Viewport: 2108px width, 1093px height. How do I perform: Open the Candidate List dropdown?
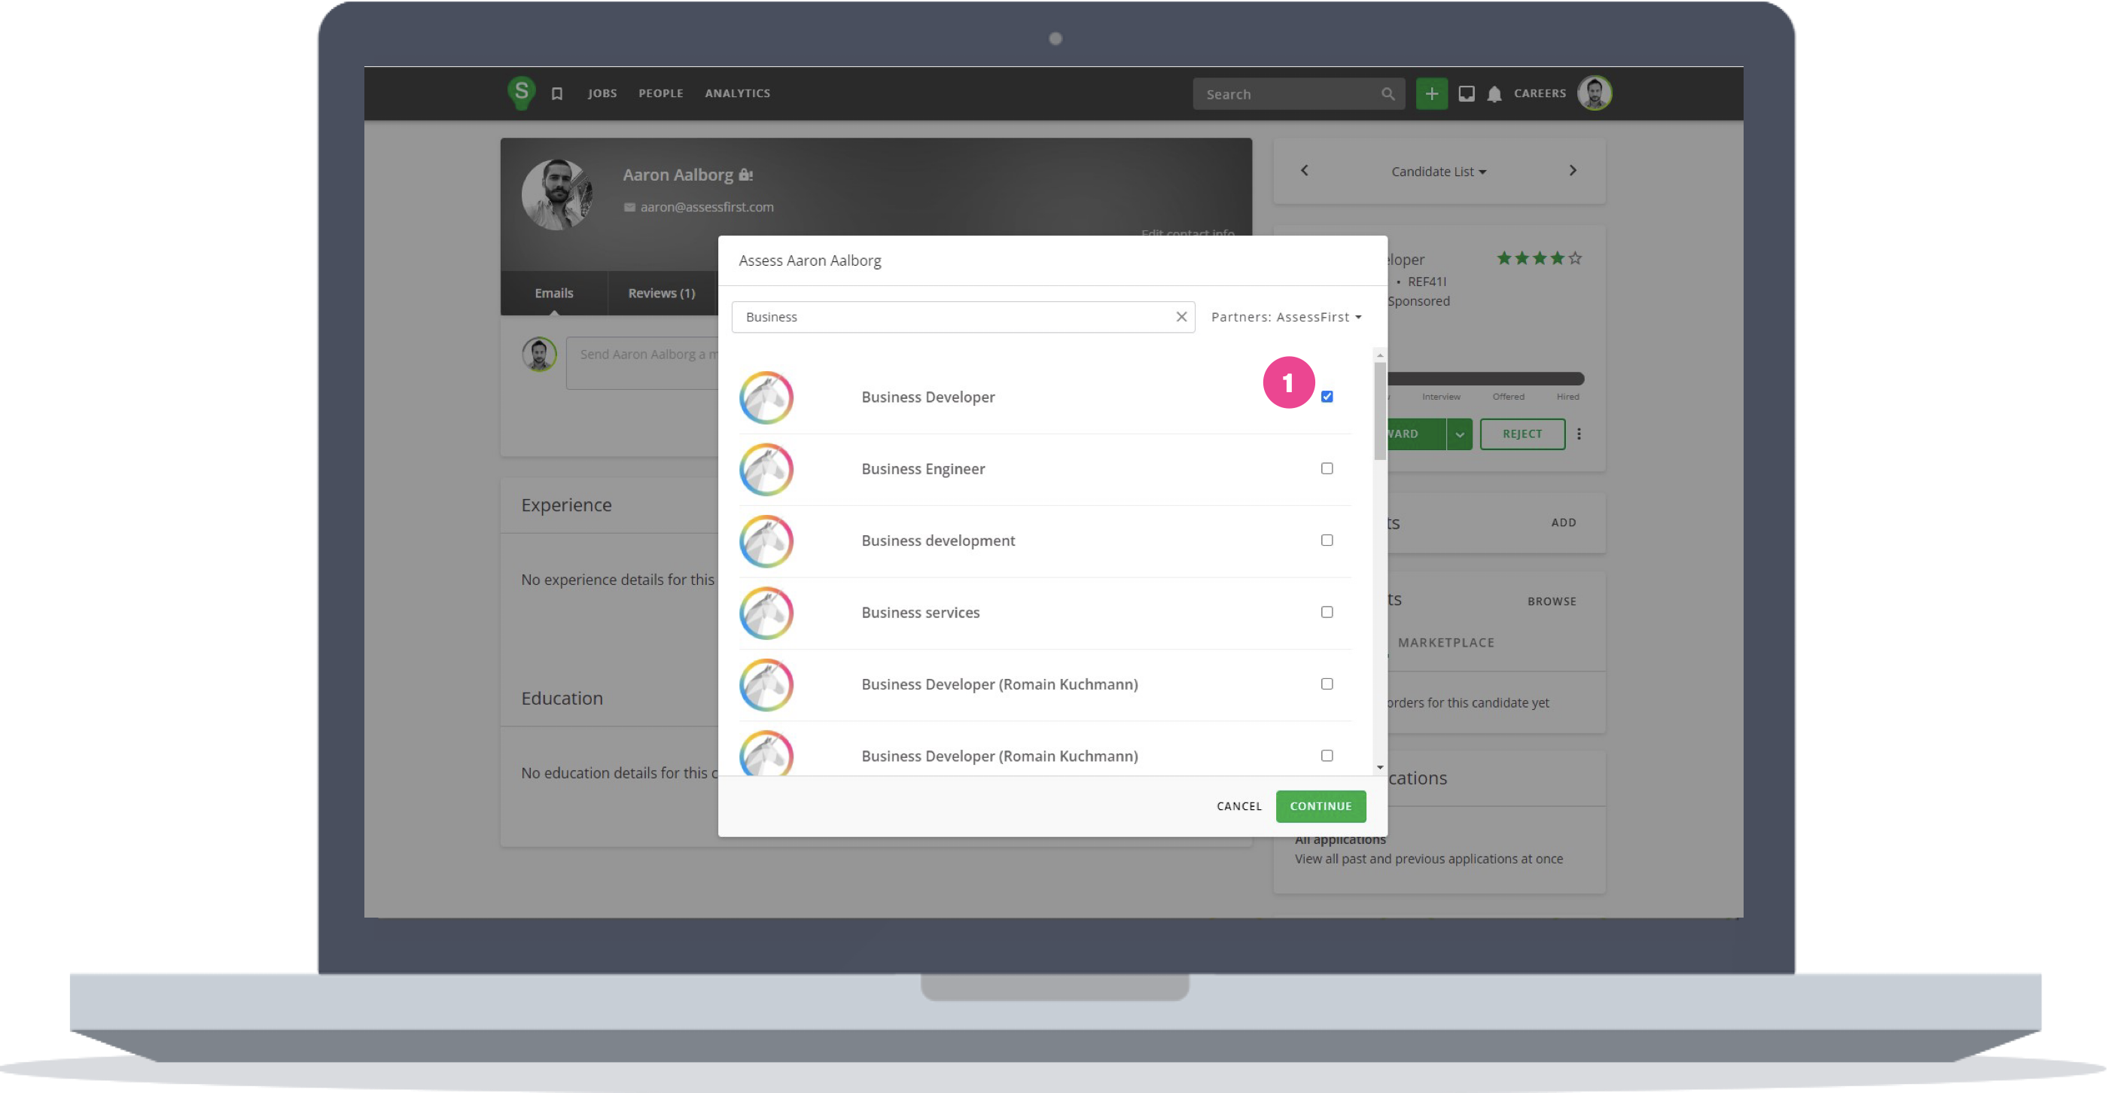coord(1438,172)
